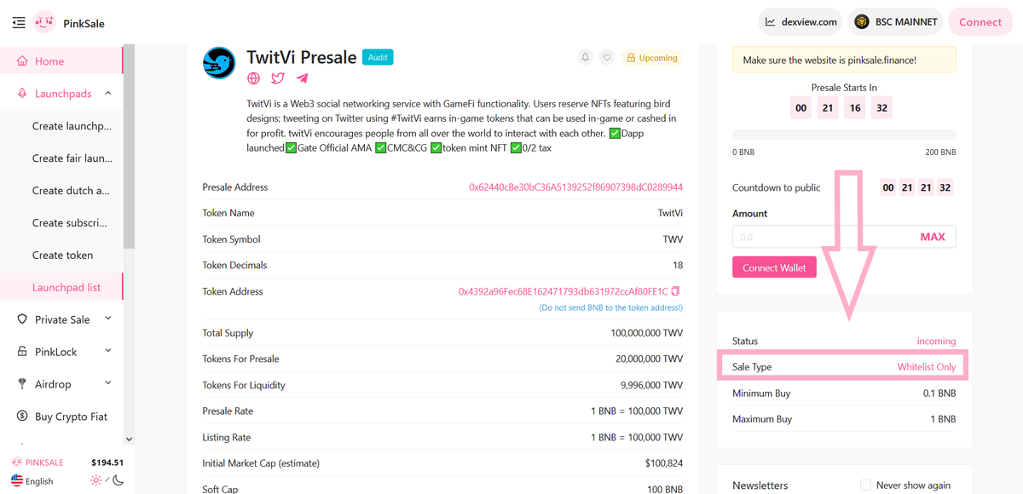Open Create fair launch sidebar item
The height and width of the screenshot is (494, 1023).
pyautogui.click(x=72, y=158)
